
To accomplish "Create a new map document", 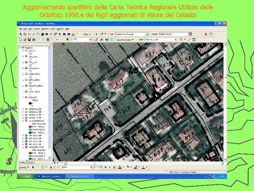I will click(x=20, y=40).
